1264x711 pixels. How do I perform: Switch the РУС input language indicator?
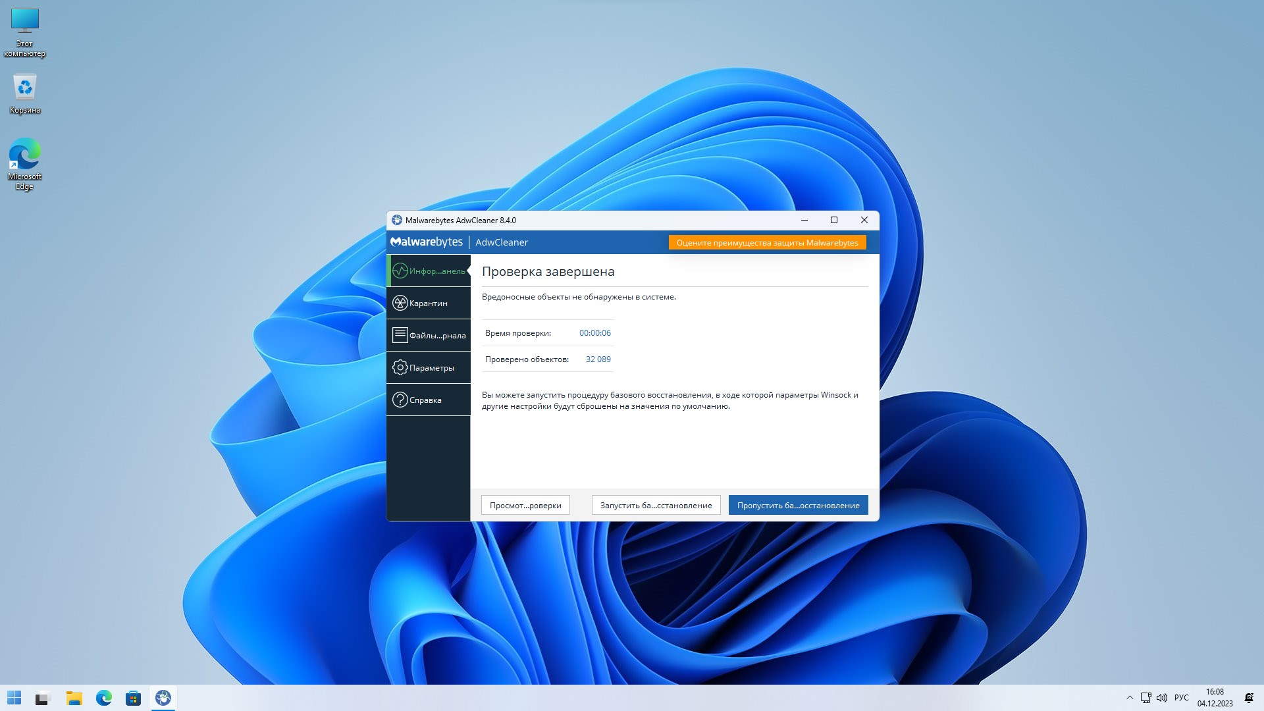[1182, 698]
